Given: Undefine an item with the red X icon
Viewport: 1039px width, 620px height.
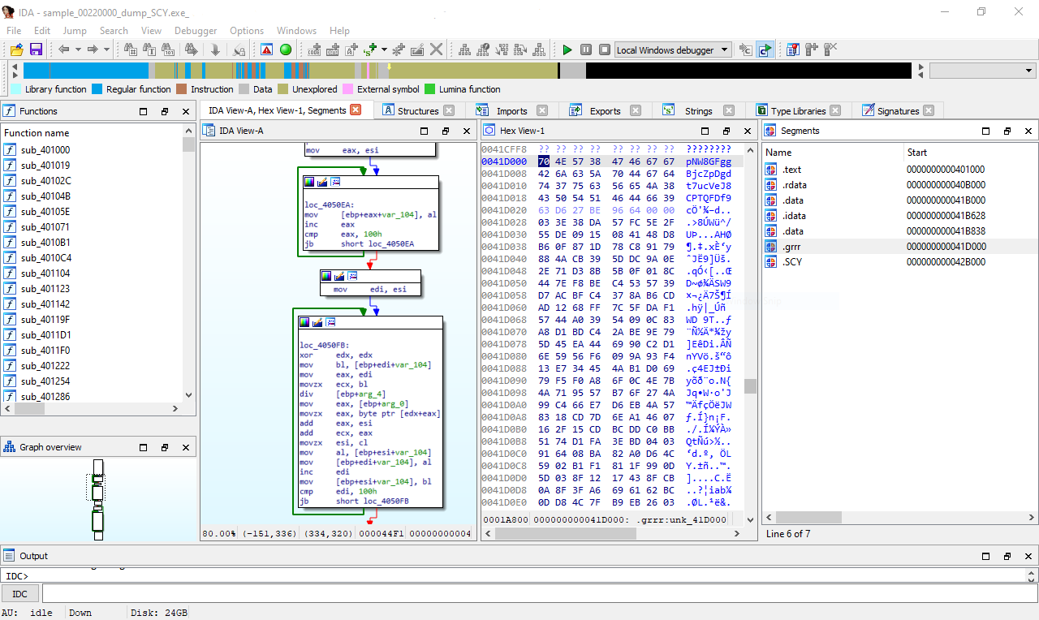Looking at the screenshot, I should click(x=437, y=50).
